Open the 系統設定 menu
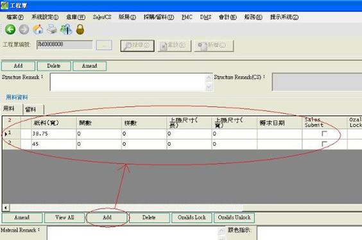This screenshot has height=240, width=362. (x=45, y=17)
